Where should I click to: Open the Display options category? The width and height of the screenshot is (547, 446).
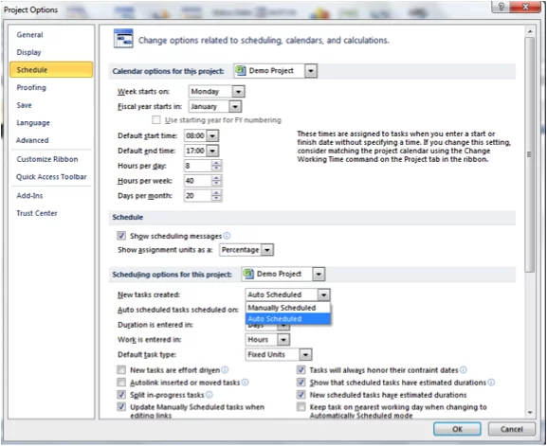click(x=28, y=52)
